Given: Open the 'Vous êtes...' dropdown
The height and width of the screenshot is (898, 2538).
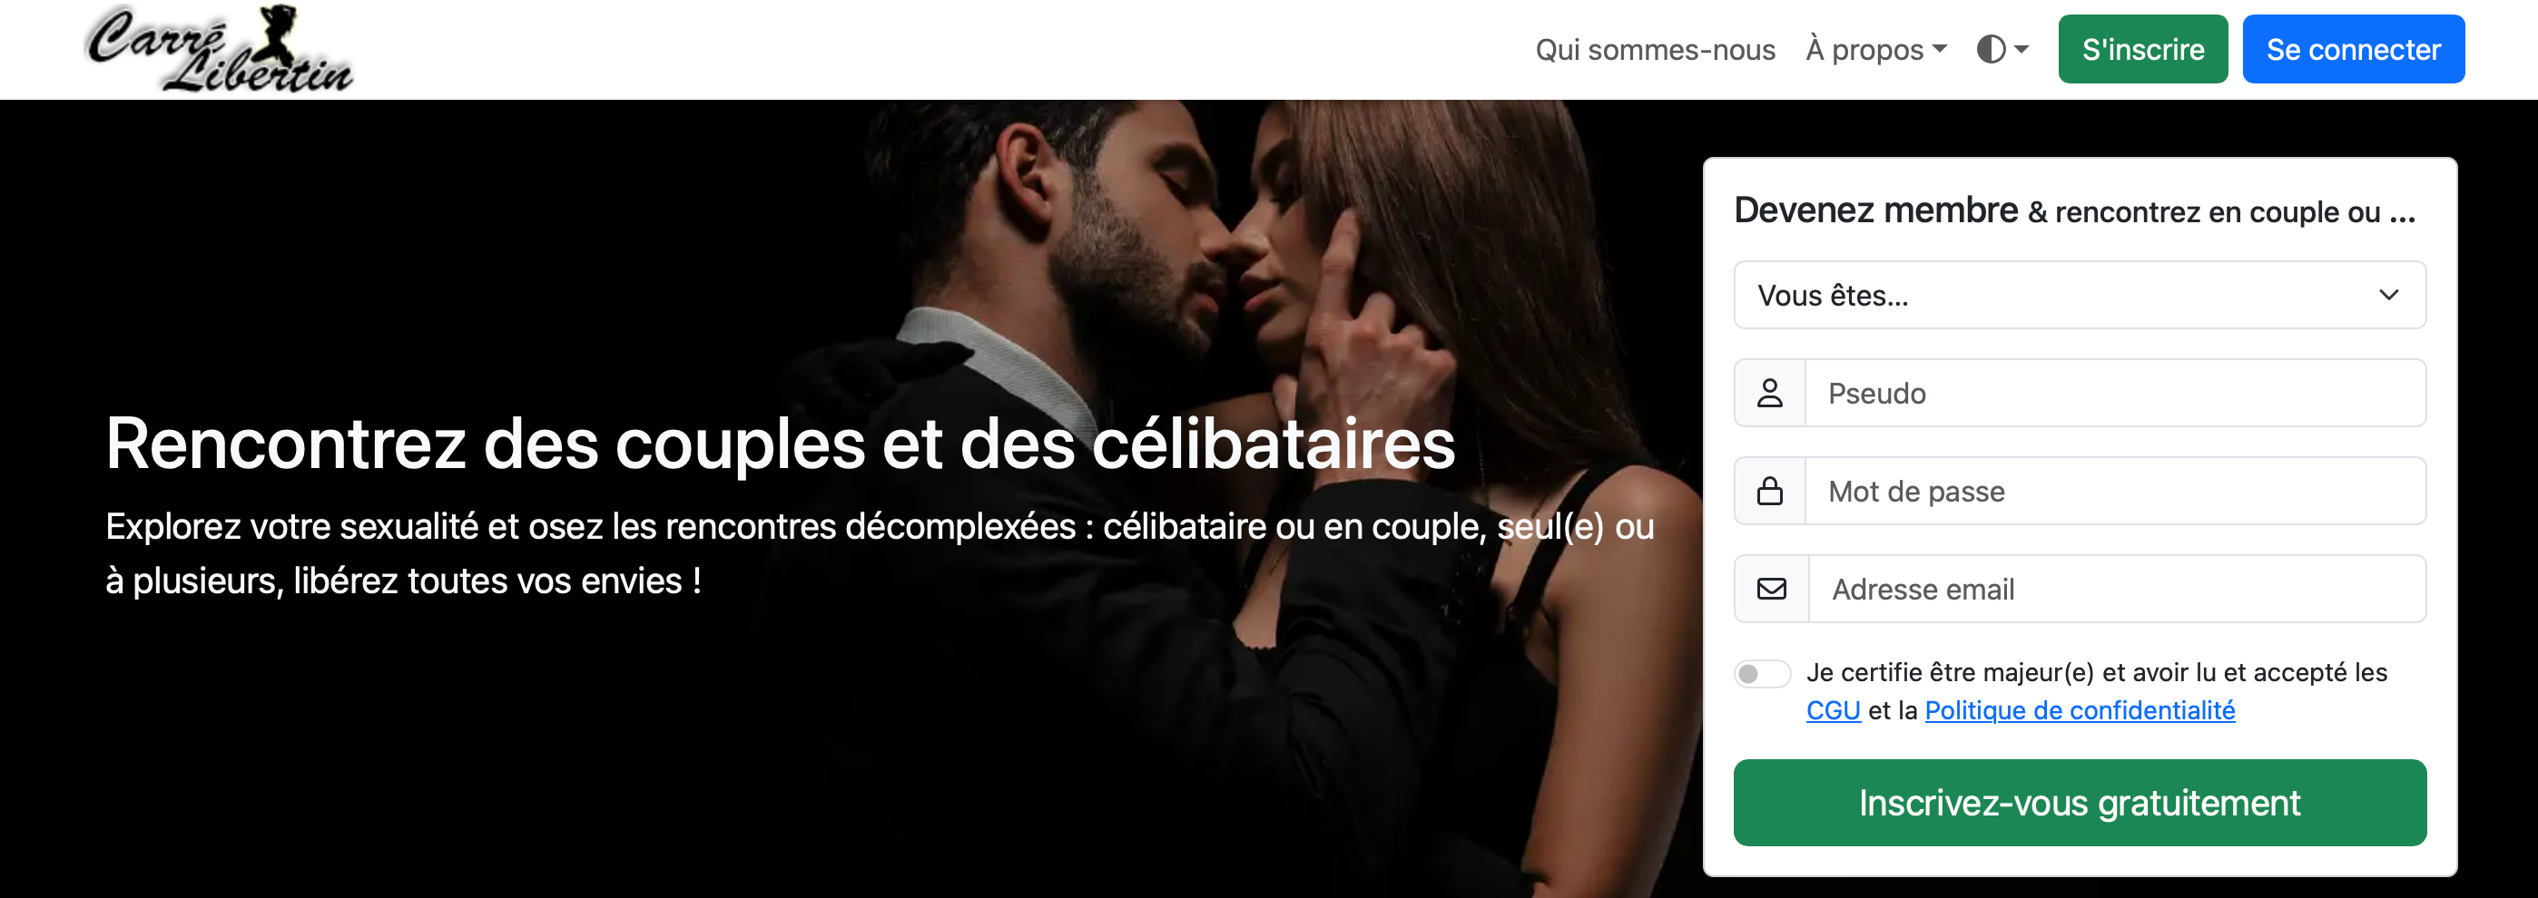Looking at the screenshot, I should [2079, 295].
